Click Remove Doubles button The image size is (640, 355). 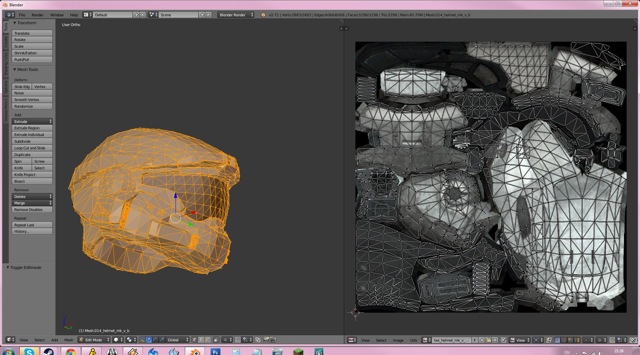click(32, 209)
